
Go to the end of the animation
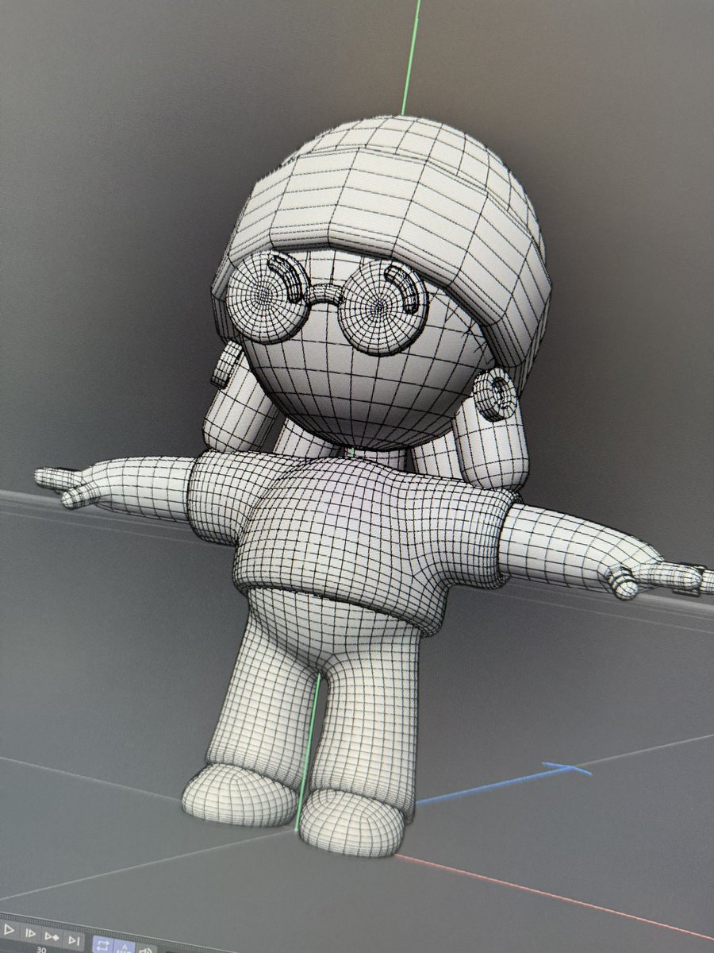(74, 941)
